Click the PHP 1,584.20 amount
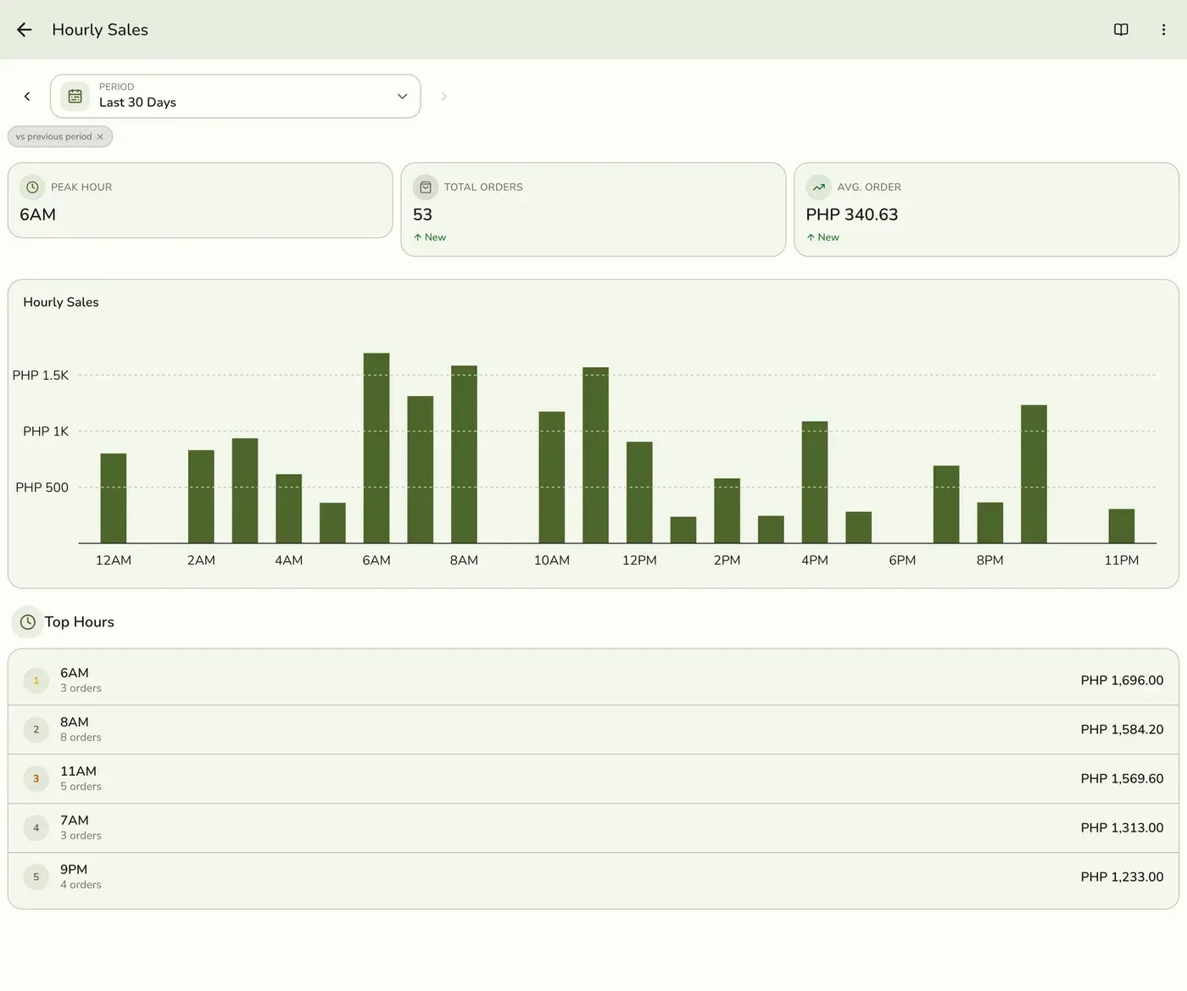The width and height of the screenshot is (1187, 991). [1122, 730]
